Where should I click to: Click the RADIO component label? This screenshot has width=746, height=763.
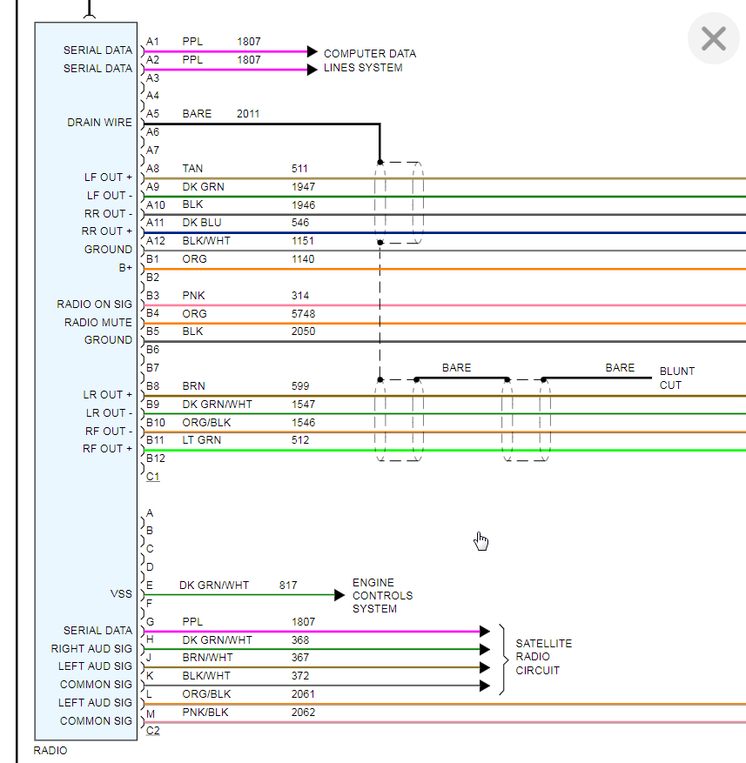coord(50,750)
